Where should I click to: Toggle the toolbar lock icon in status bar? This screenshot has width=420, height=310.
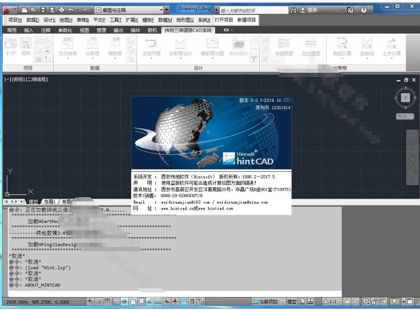point(374,301)
